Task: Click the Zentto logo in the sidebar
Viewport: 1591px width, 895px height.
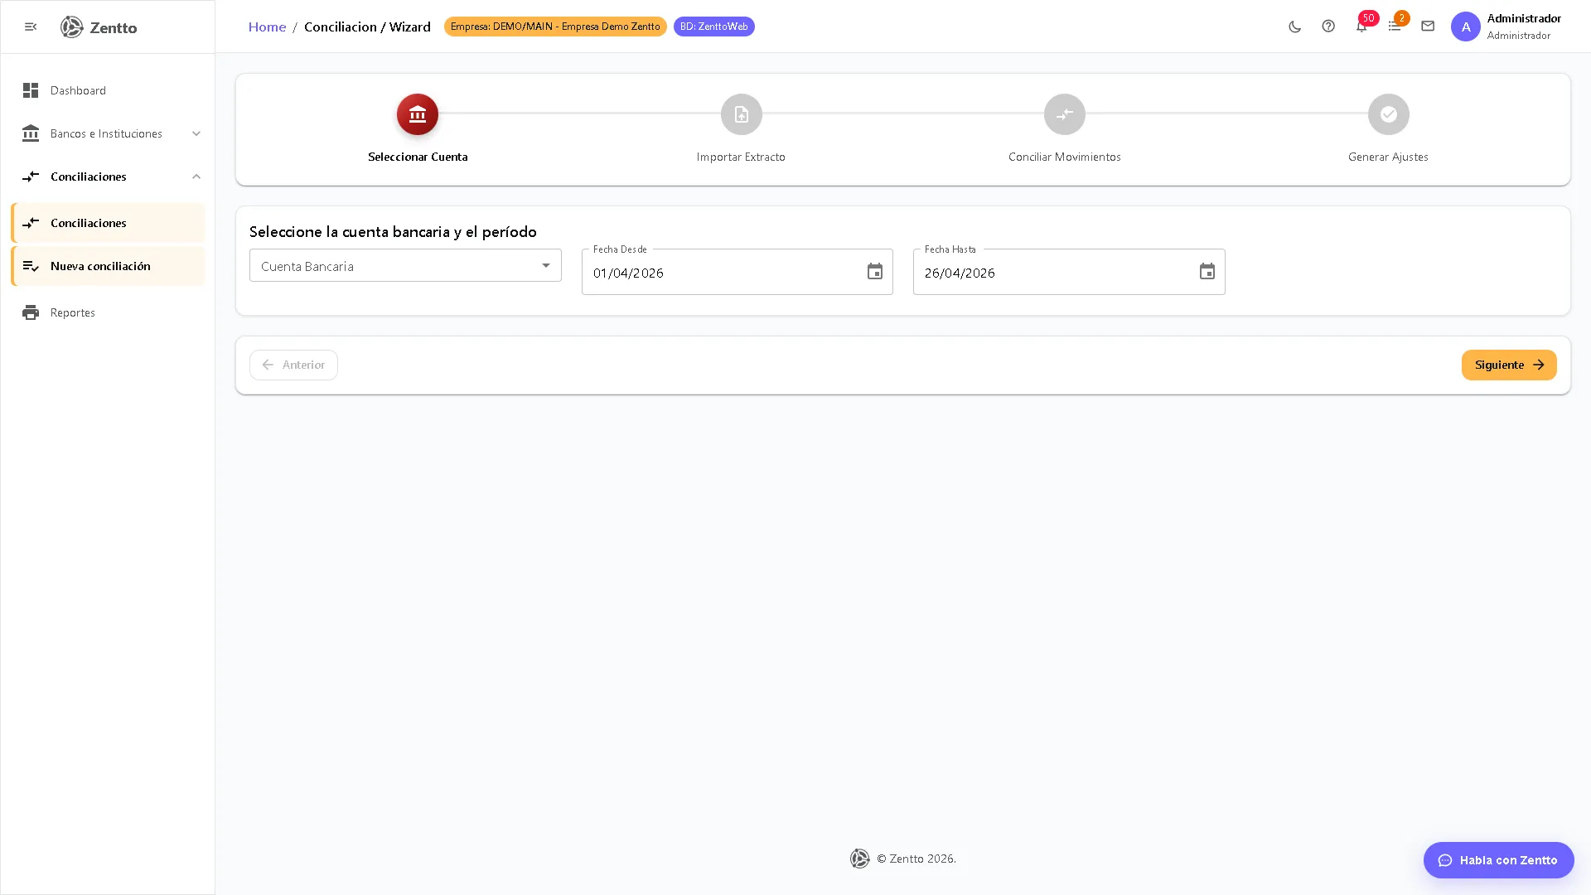Action: [x=99, y=27]
